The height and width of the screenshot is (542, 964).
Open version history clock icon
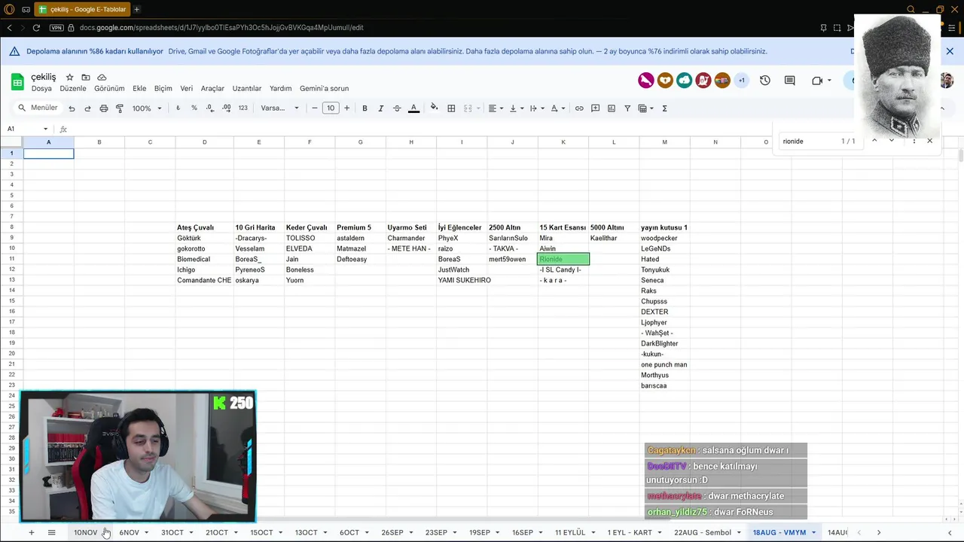point(765,81)
